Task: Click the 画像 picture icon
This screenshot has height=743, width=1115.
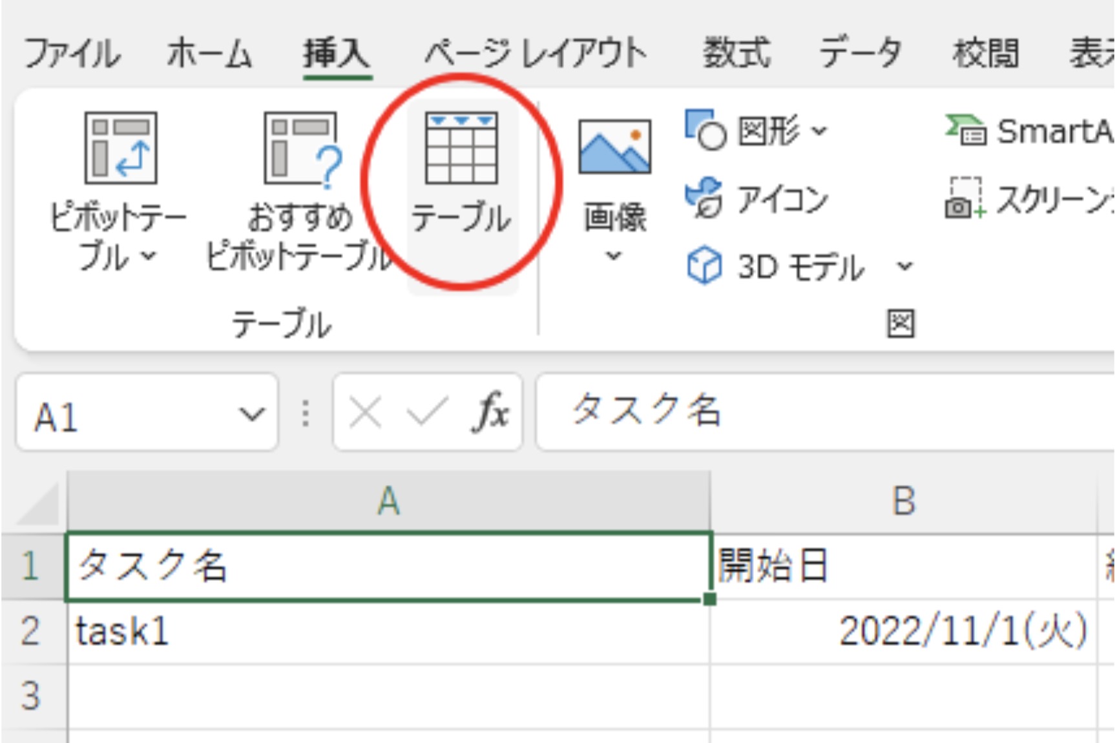Action: tap(614, 147)
